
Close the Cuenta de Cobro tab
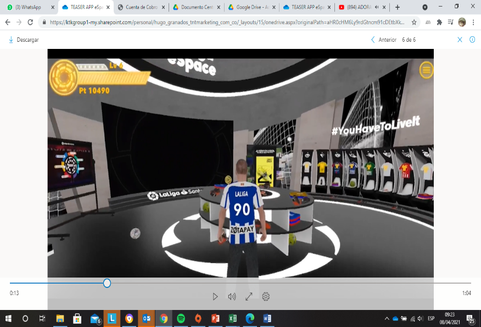tap(163, 7)
